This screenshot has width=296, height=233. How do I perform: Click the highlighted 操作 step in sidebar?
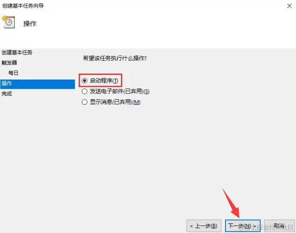(x=38, y=84)
